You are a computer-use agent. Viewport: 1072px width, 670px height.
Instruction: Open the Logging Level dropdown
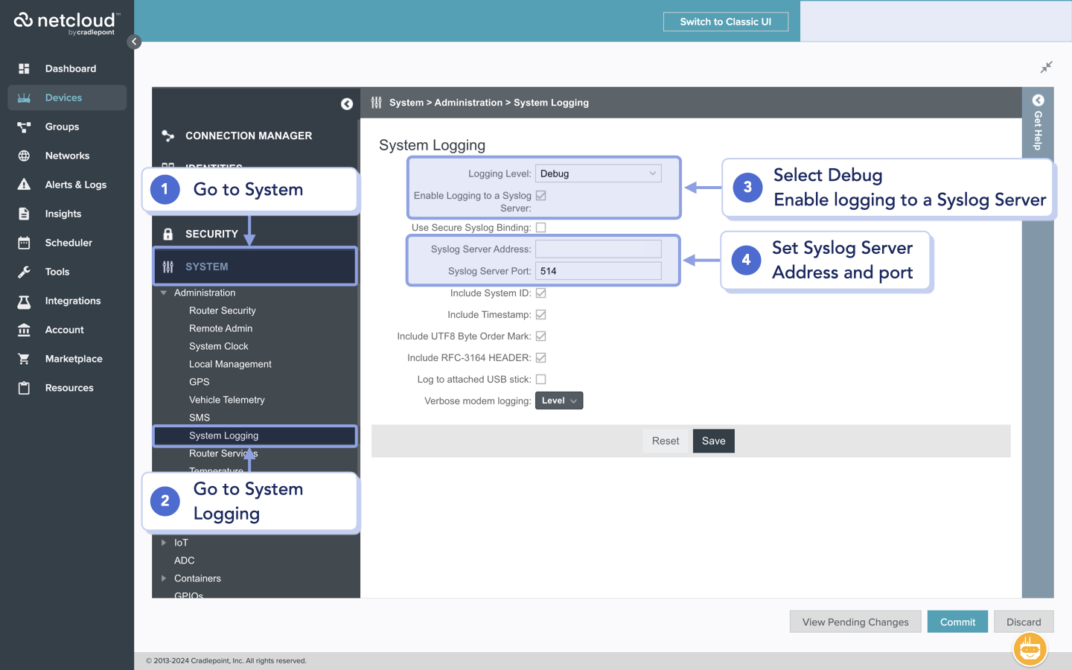pos(598,173)
